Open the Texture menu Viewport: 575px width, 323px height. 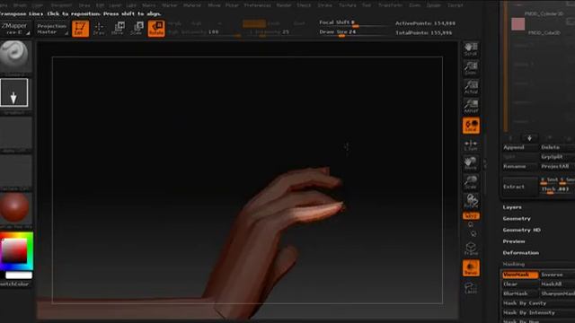point(347,5)
